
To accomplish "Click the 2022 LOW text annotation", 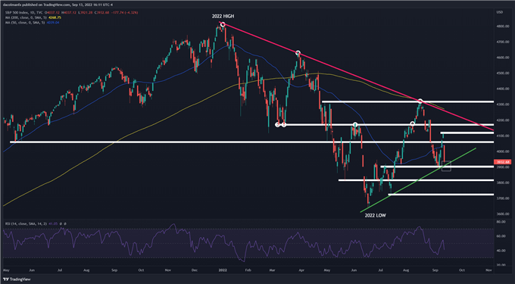I will (376, 216).
